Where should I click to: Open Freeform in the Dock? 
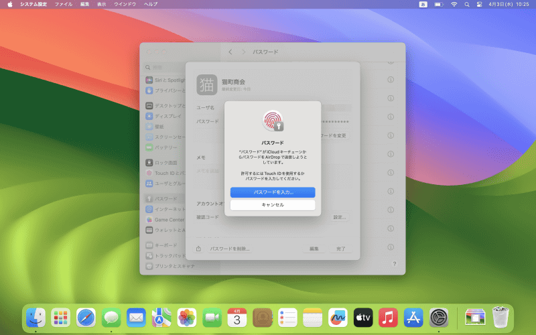click(338, 318)
